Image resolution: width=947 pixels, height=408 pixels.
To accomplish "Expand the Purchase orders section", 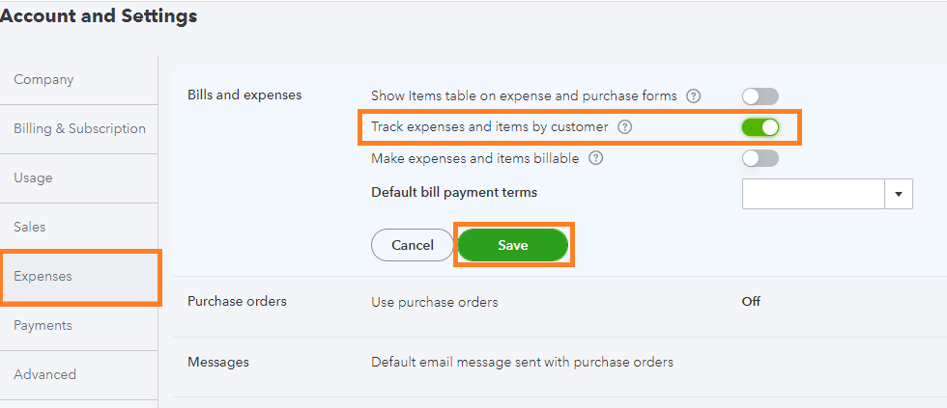I will pyautogui.click(x=237, y=302).
